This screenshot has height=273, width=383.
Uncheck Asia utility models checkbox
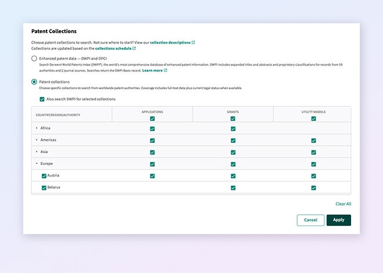(313, 152)
